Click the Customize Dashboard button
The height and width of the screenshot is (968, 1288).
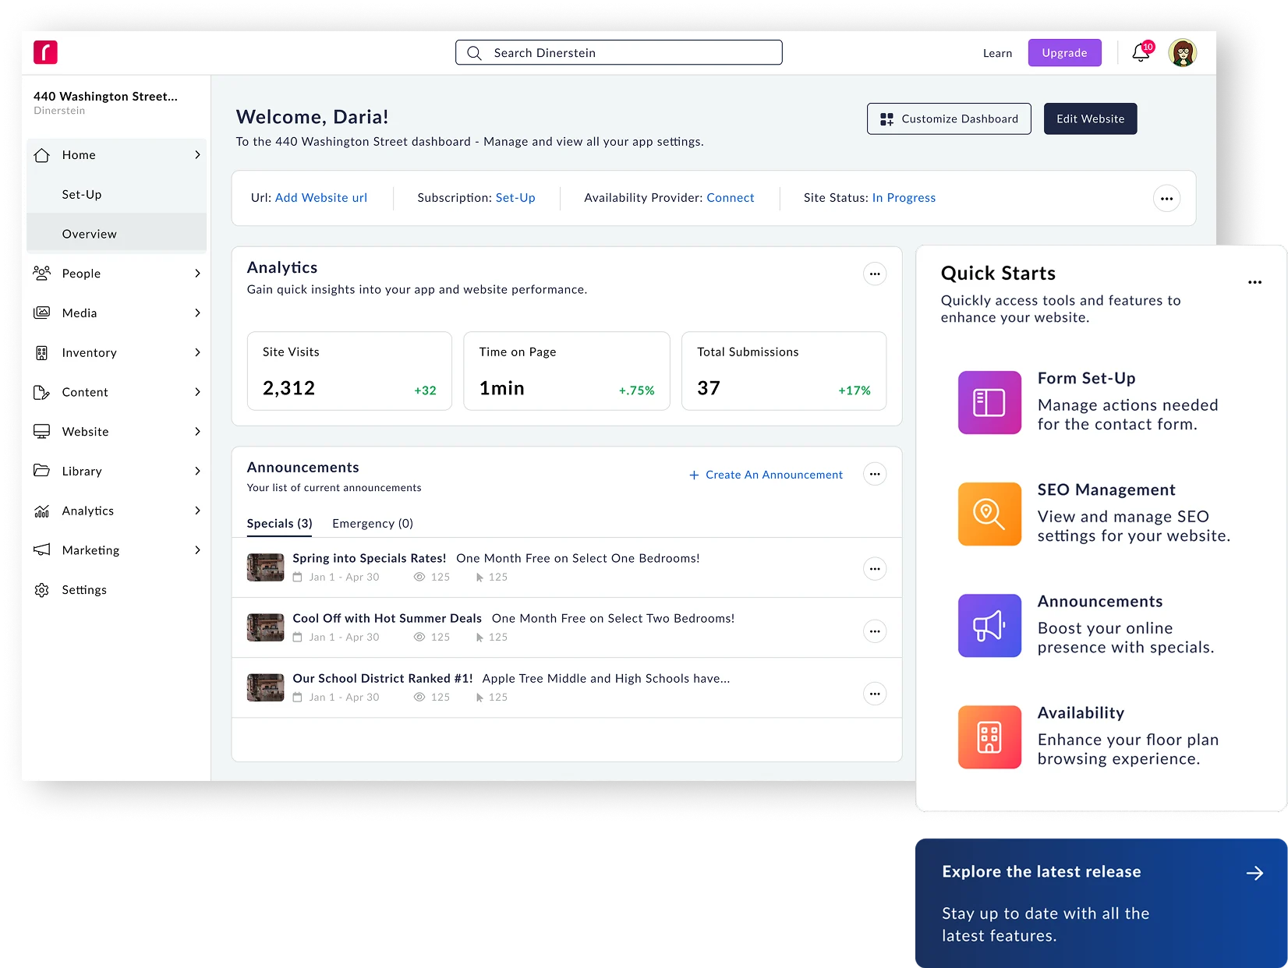pos(949,118)
